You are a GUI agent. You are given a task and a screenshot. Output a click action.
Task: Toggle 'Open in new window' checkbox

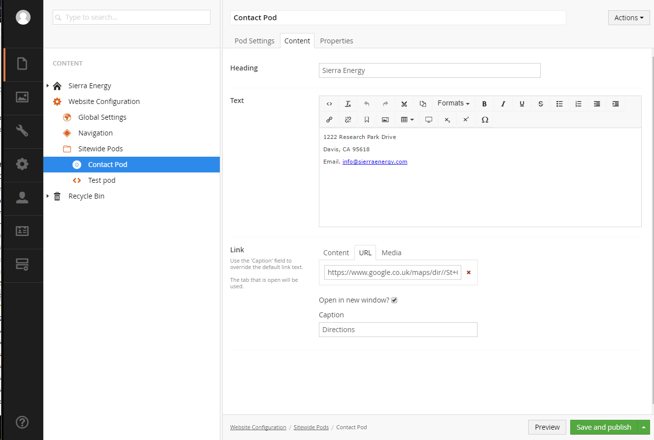point(394,300)
